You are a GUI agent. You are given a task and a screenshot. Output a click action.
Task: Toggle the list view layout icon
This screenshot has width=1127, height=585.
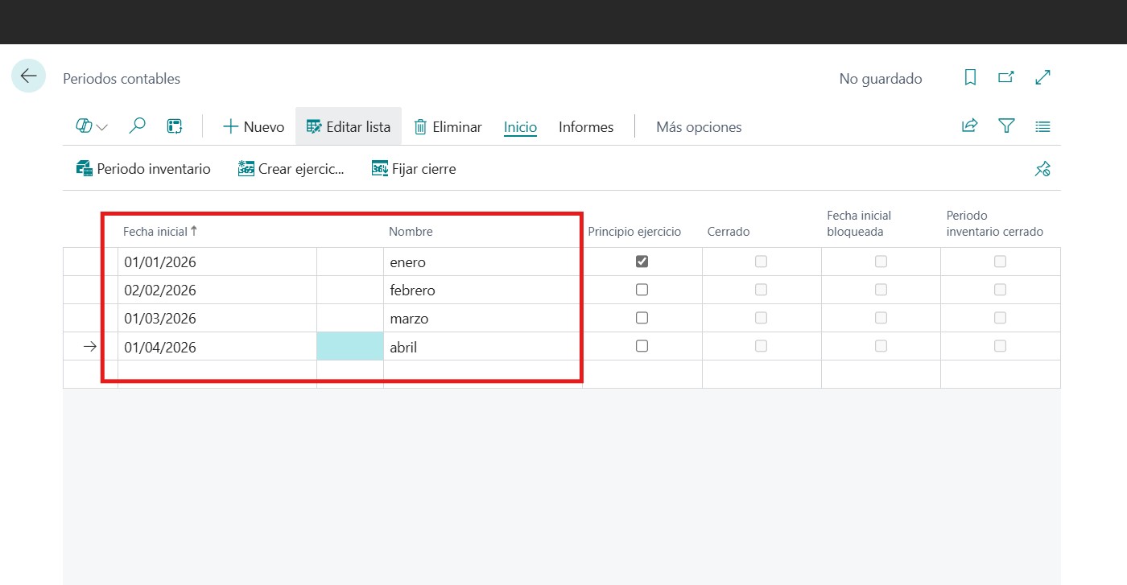pyautogui.click(x=1042, y=126)
